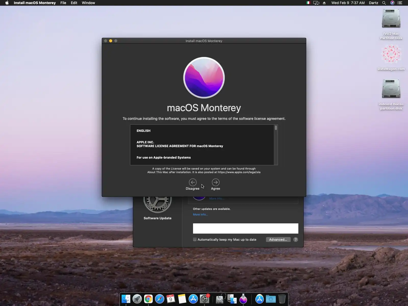Image resolution: width=408 pixels, height=306 pixels.
Task: Click the Italian flag input source icon
Action: coord(308,3)
